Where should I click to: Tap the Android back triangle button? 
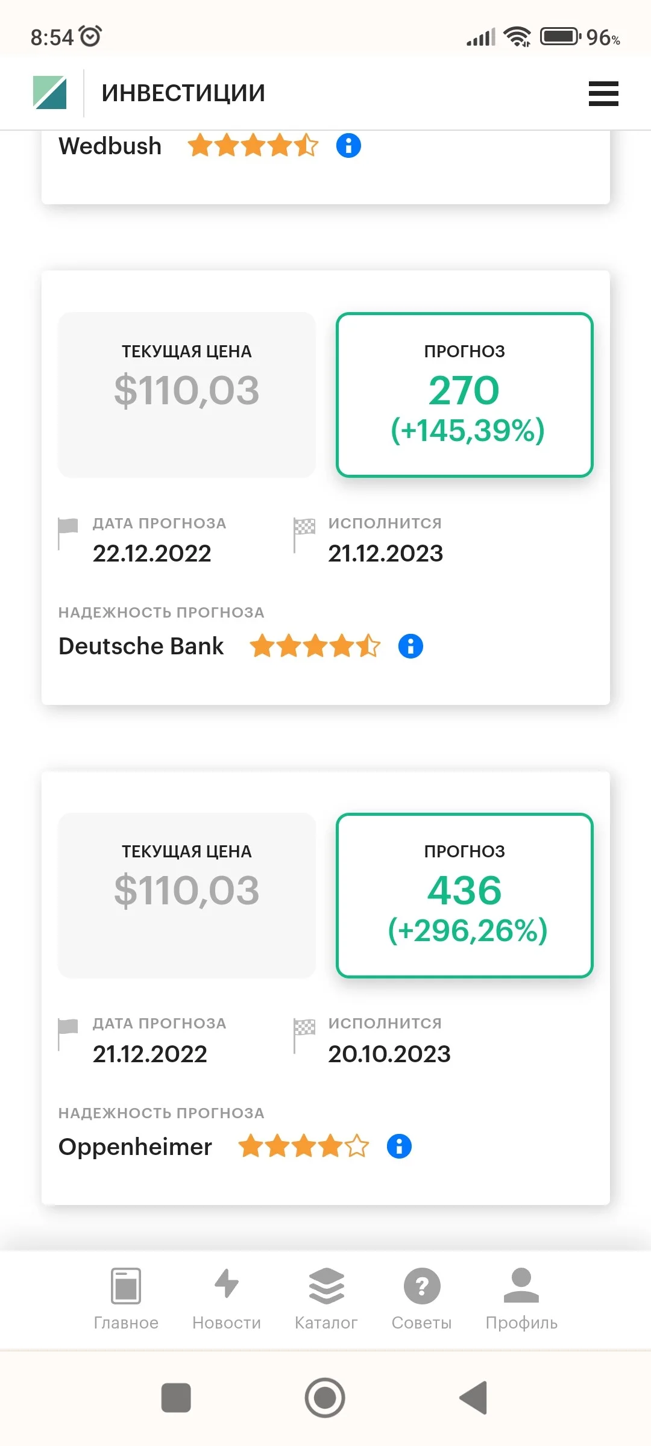pos(474,1397)
